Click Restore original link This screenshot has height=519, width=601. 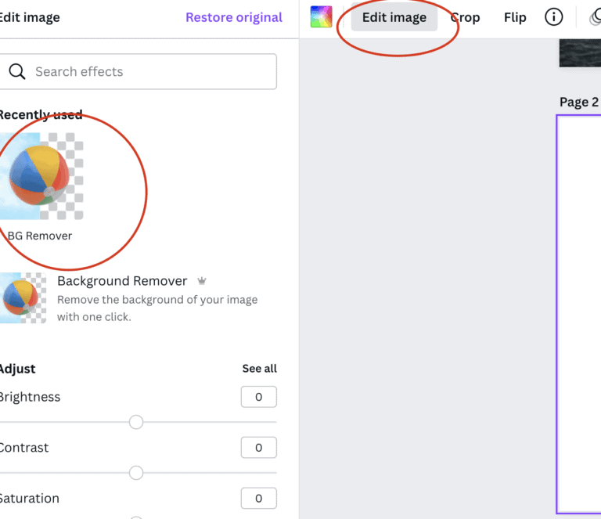[x=234, y=17]
